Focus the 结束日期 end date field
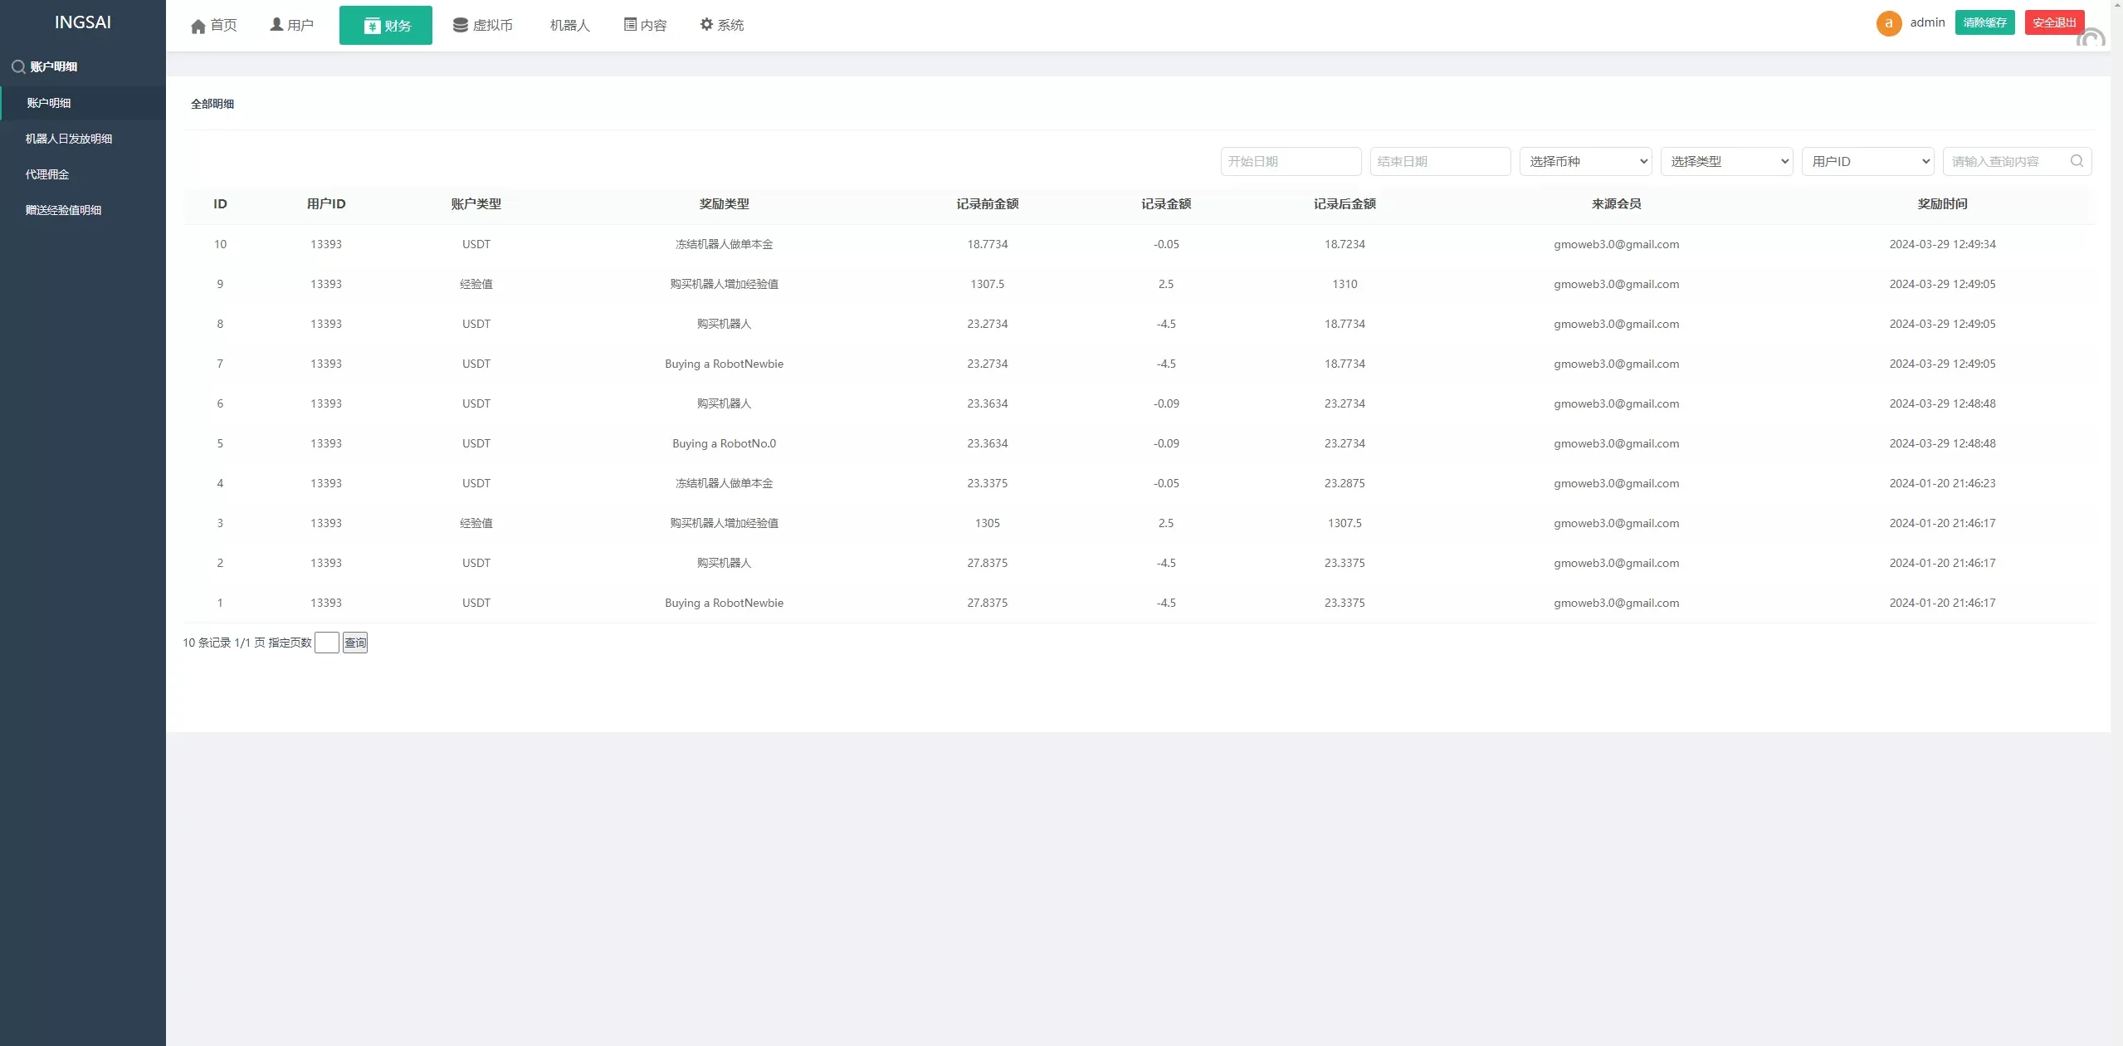This screenshot has height=1046, width=2123. 1440,162
